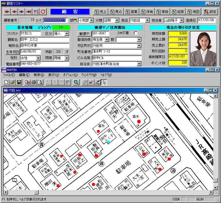Open file with the folder icon in MAPIN
221x203 pixels.
pyautogui.click(x=12, y=82)
